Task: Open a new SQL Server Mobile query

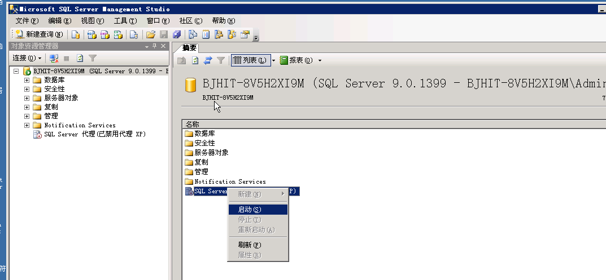Action: 134,35
